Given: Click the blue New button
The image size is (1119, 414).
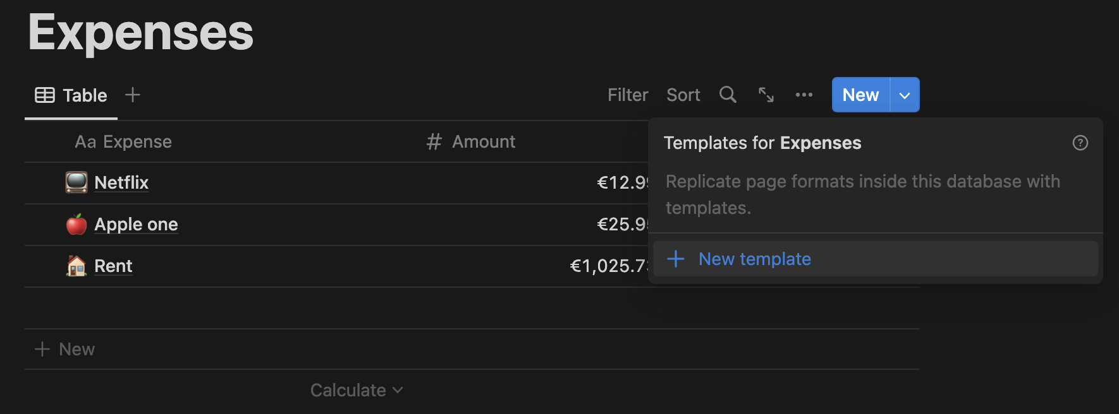Looking at the screenshot, I should [860, 95].
